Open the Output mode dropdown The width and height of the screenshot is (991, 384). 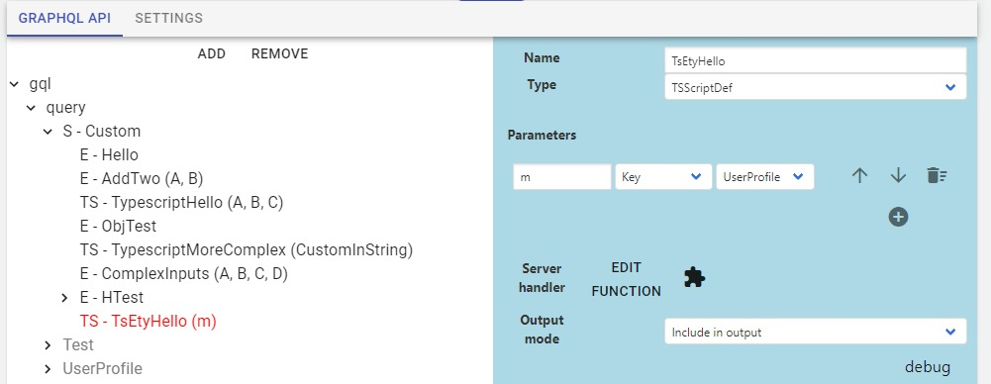[816, 332]
